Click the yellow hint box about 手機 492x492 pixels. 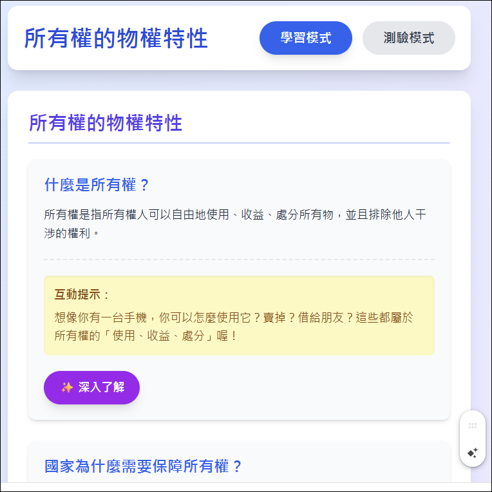pyautogui.click(x=239, y=316)
